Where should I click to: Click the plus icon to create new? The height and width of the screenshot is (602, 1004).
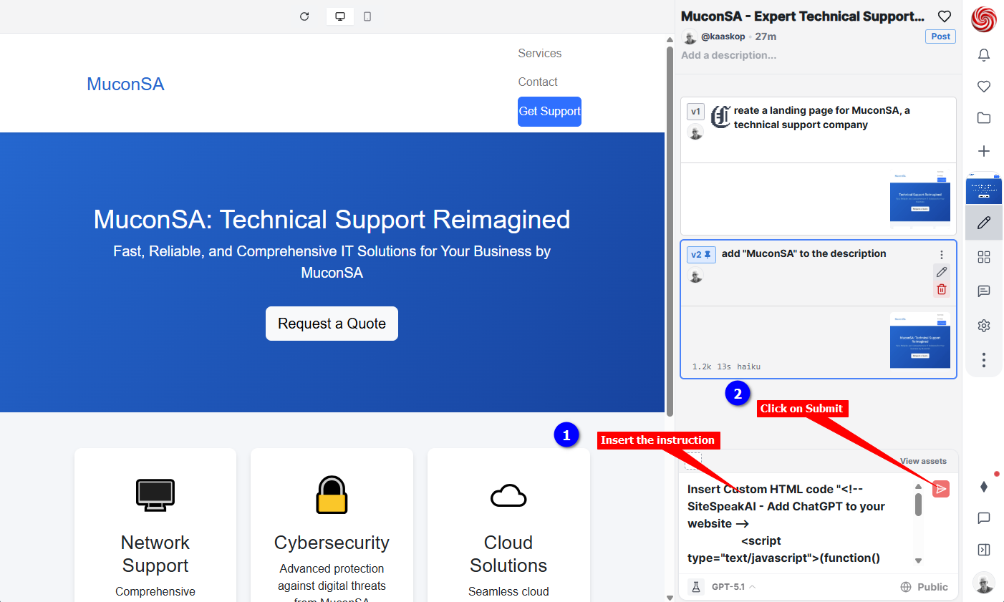click(984, 151)
